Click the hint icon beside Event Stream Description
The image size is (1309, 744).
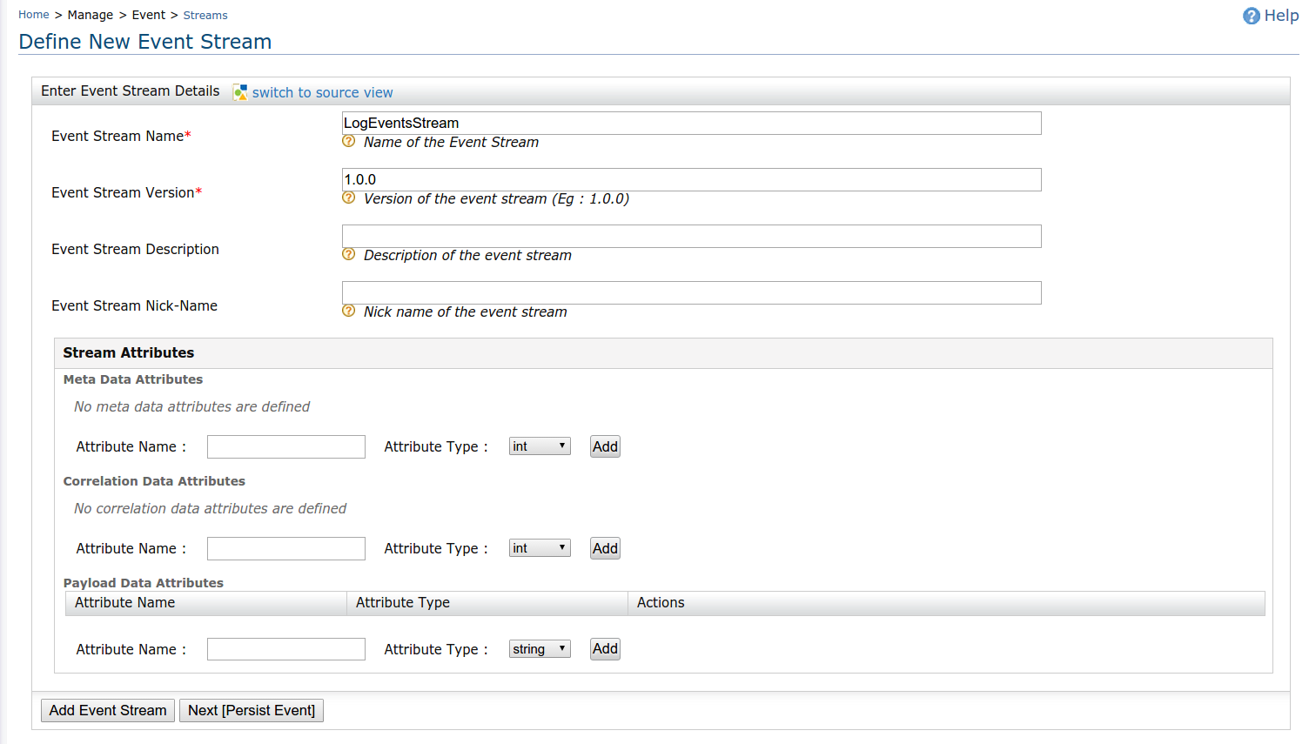pyautogui.click(x=348, y=255)
